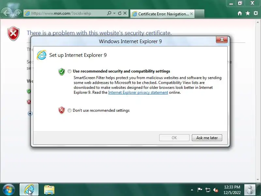Refresh the page with the reload icon
The width and height of the screenshot is (261, 196).
pos(119,13)
